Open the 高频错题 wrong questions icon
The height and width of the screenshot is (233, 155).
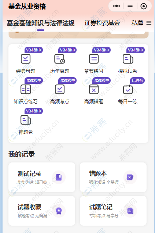pyautogui.click(x=94, y=89)
